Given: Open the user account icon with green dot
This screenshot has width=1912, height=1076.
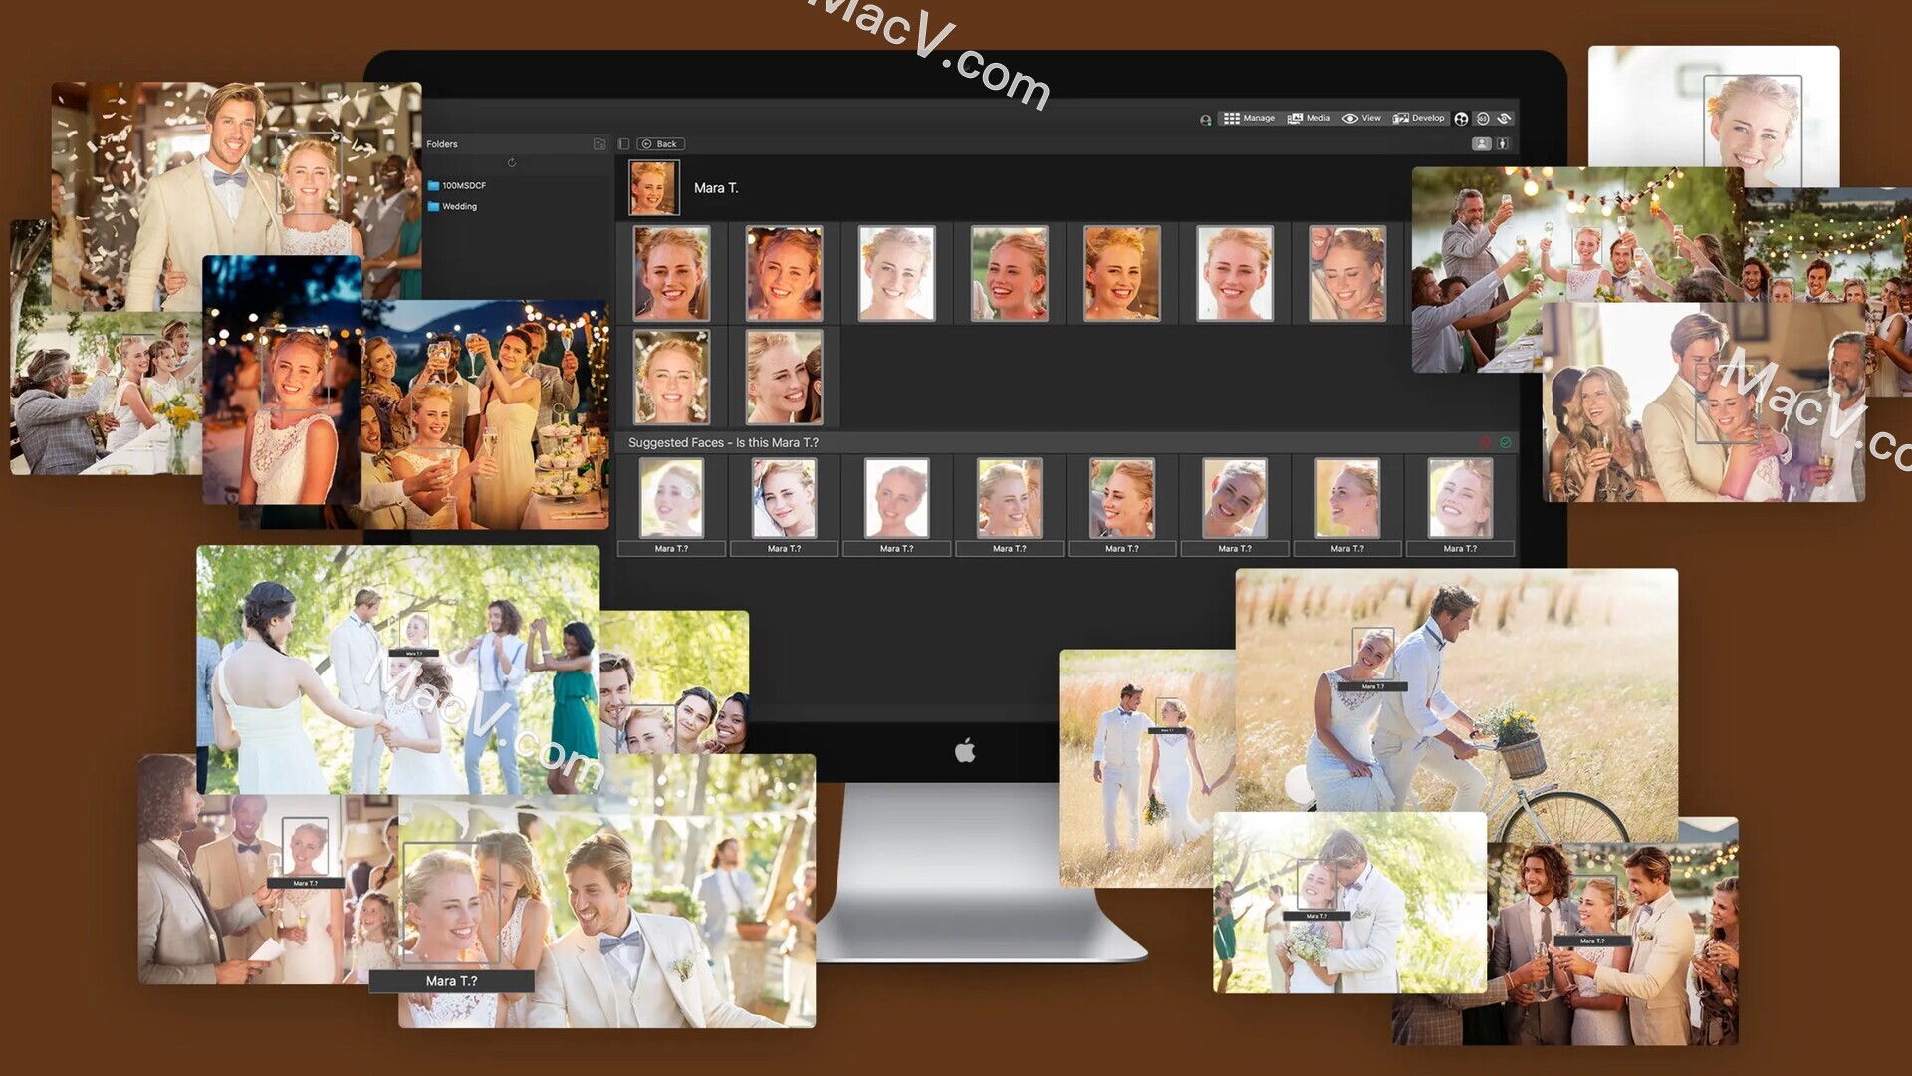Looking at the screenshot, I should pos(1206,120).
